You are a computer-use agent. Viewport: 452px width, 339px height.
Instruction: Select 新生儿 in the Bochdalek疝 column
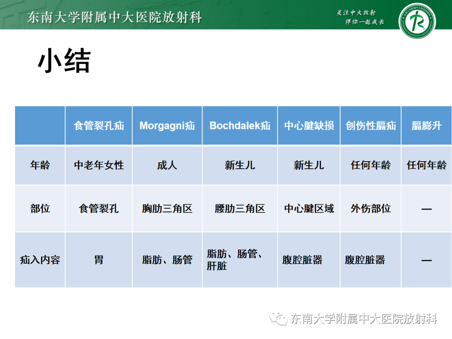coord(240,165)
